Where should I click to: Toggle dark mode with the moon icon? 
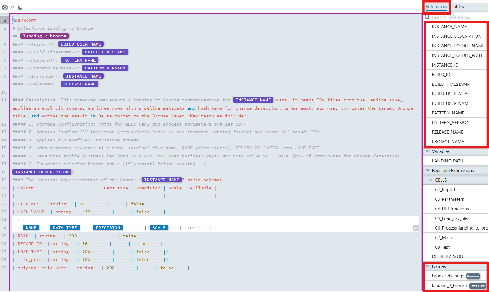(20, 7)
